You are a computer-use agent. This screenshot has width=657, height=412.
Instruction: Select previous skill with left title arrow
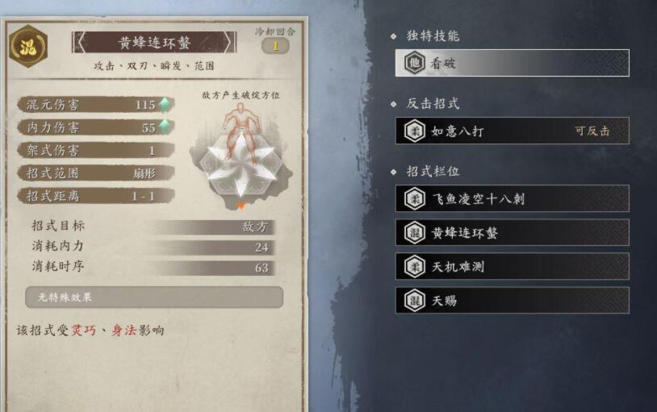coord(81,43)
